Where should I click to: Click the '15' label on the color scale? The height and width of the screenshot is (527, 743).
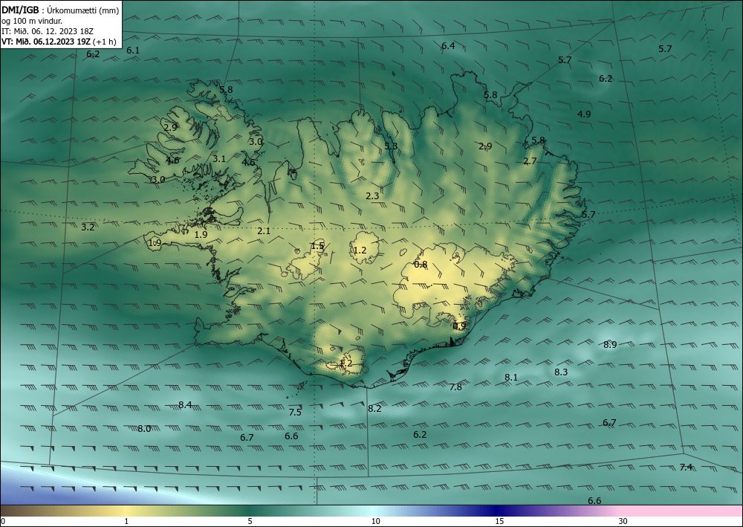[x=499, y=522]
